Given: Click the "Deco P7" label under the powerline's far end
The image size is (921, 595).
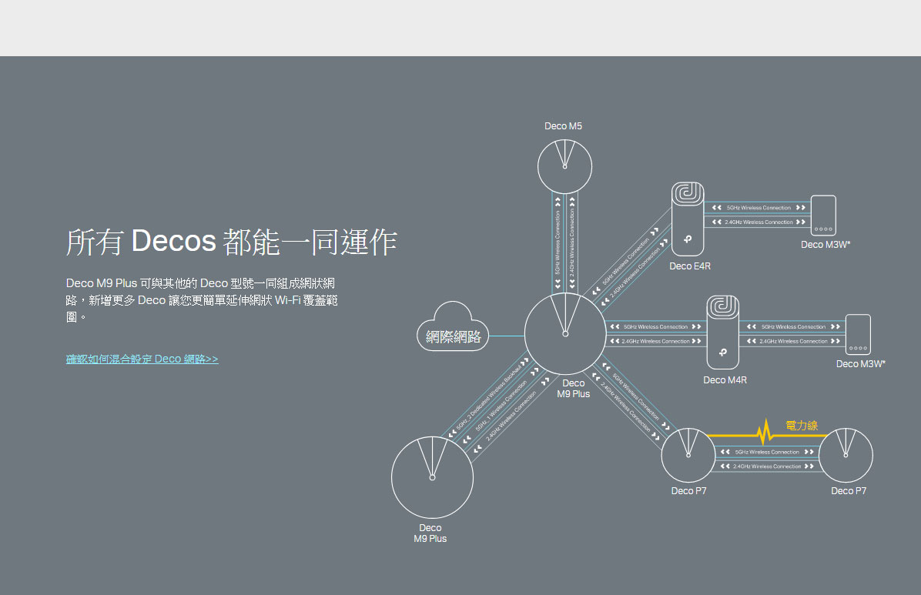Looking at the screenshot, I should (x=849, y=491).
